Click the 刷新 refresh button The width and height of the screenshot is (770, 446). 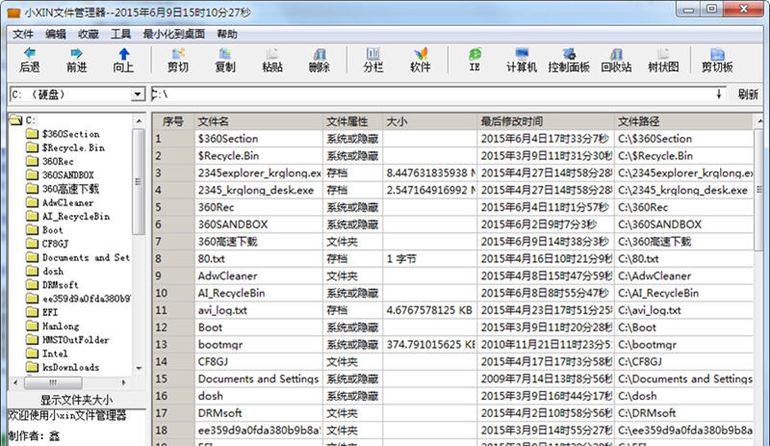pyautogui.click(x=748, y=94)
